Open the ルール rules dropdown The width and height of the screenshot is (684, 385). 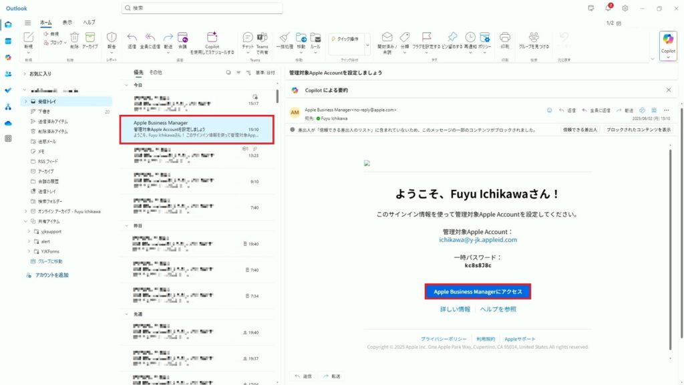click(315, 53)
